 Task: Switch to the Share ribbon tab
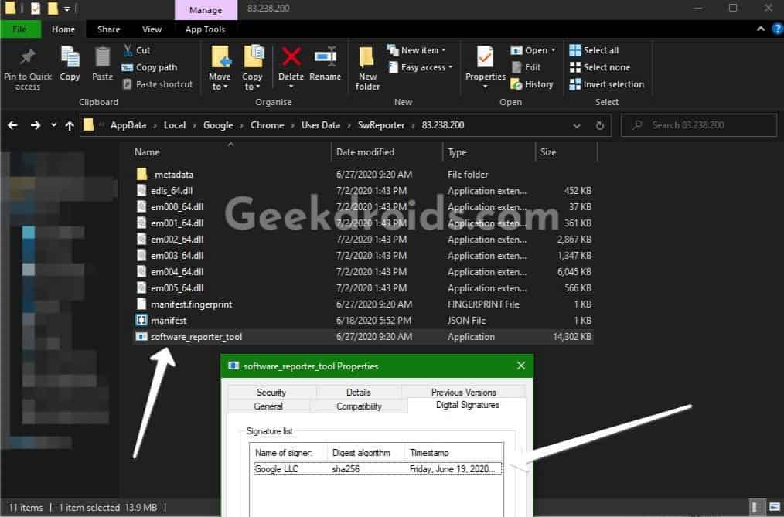(108, 29)
